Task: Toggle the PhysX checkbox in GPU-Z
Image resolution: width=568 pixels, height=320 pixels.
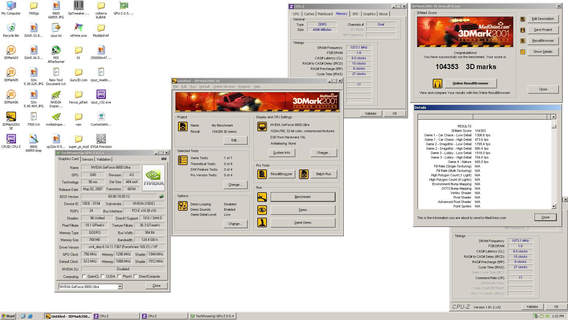Action: [x=120, y=276]
